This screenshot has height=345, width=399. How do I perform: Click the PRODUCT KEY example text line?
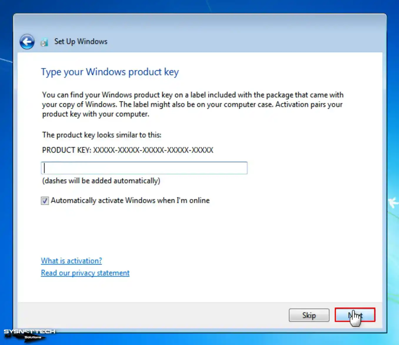[128, 150]
